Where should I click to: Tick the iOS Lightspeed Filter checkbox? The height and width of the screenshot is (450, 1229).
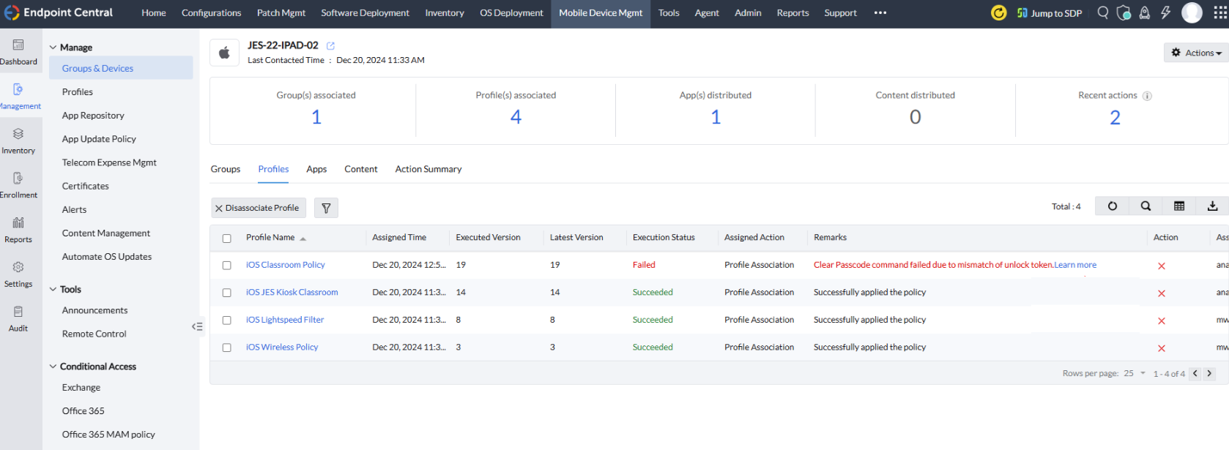tap(227, 320)
